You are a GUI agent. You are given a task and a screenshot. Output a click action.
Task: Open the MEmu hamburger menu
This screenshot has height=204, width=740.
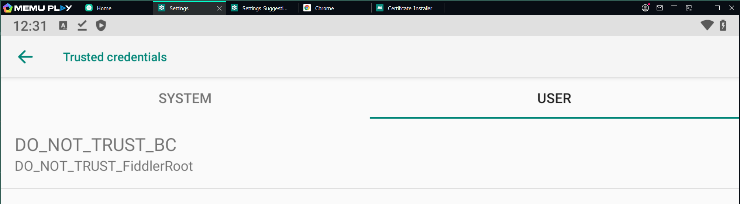coord(674,8)
